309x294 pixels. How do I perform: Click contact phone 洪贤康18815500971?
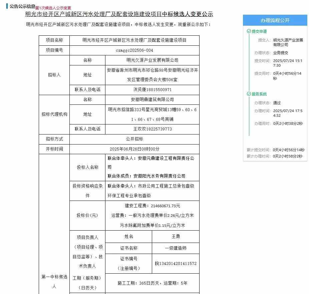152,90
